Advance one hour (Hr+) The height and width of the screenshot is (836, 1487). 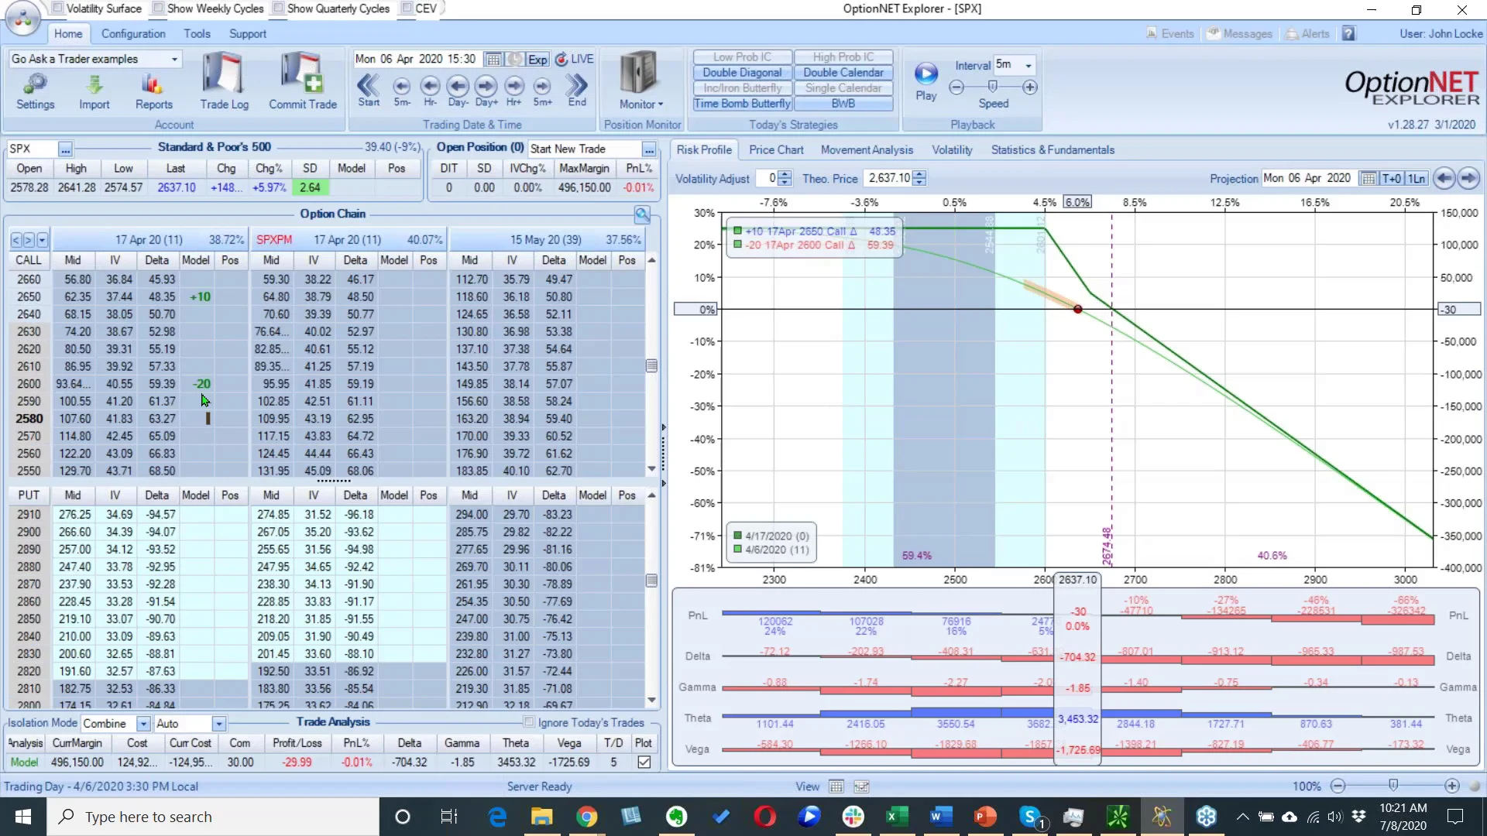(x=514, y=90)
